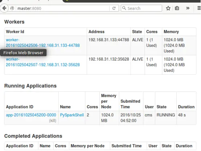201x151 pixels.
Task: Click the Running Applications heading
Action: pos(30,86)
